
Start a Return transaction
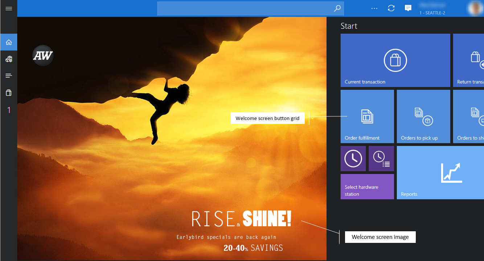(472, 60)
